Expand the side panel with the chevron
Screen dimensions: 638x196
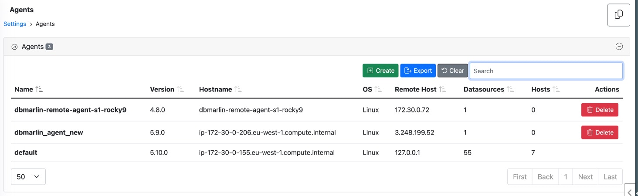click(x=630, y=192)
